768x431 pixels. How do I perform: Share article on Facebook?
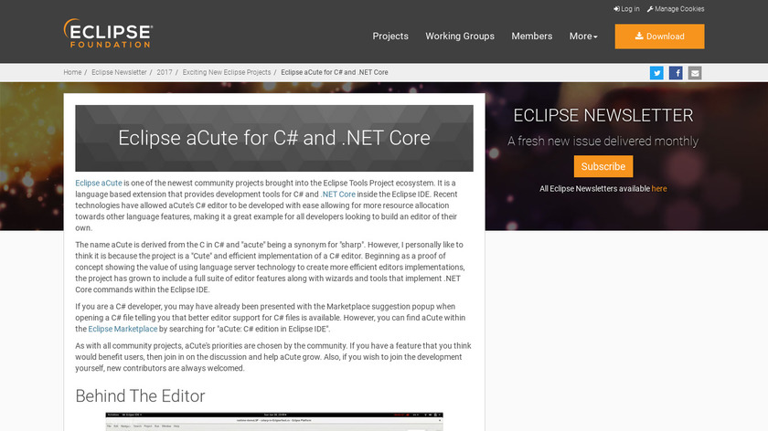point(676,73)
